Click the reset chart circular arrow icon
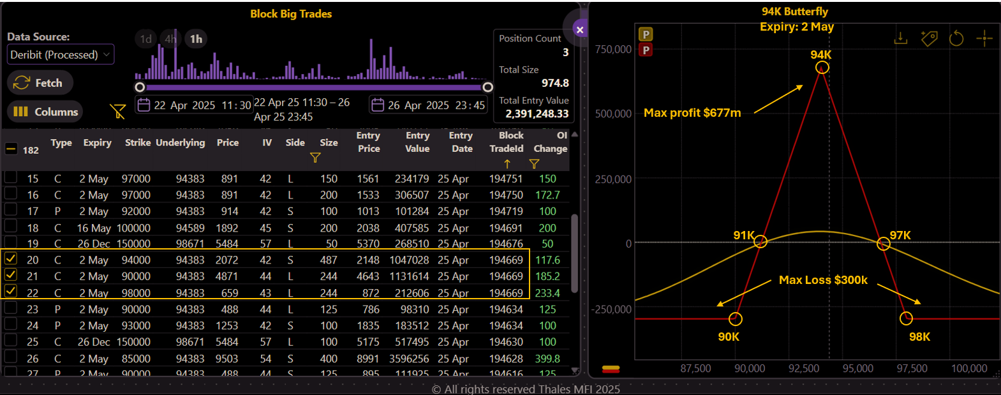Image resolution: width=1001 pixels, height=395 pixels. click(956, 39)
